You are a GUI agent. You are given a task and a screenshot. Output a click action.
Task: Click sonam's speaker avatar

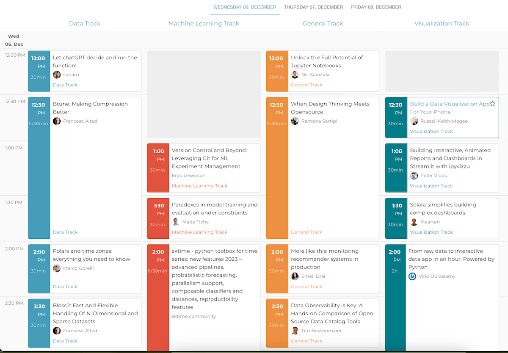coord(57,75)
